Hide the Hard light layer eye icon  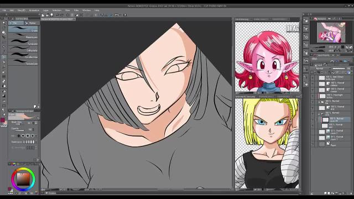click(313, 96)
